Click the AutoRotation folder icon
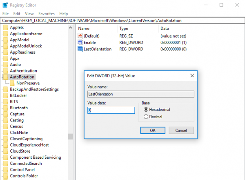The width and height of the screenshot is (245, 180). tap(6, 77)
